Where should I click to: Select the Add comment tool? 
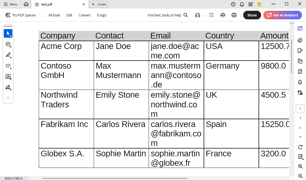point(8,44)
